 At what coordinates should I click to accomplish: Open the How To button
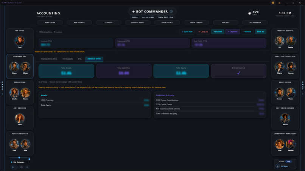point(261,32)
